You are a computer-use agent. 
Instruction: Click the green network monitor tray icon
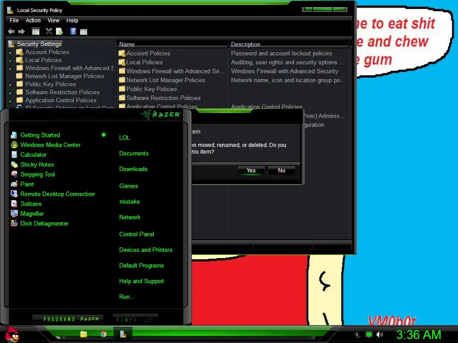click(369, 335)
